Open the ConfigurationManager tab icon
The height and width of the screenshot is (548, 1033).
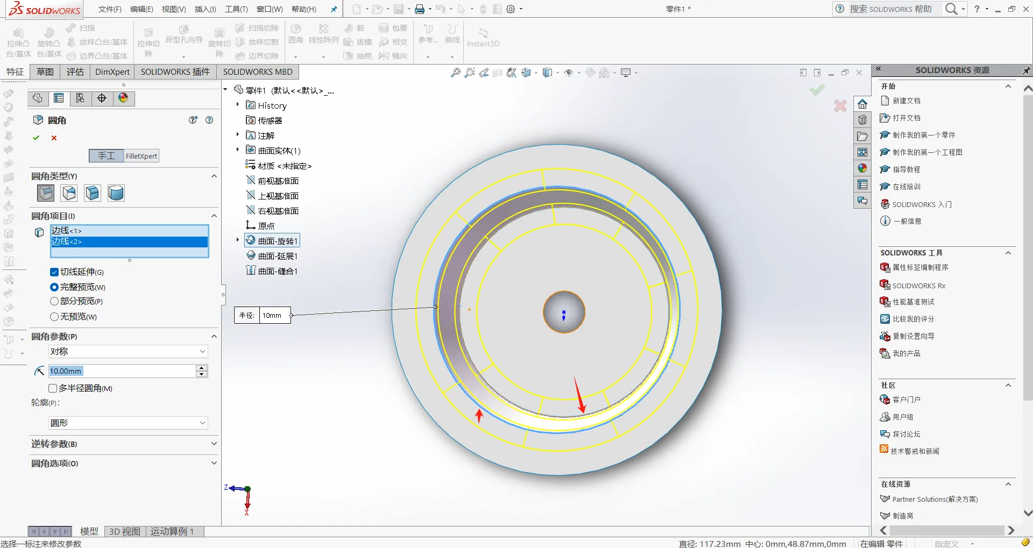pyautogui.click(x=80, y=98)
